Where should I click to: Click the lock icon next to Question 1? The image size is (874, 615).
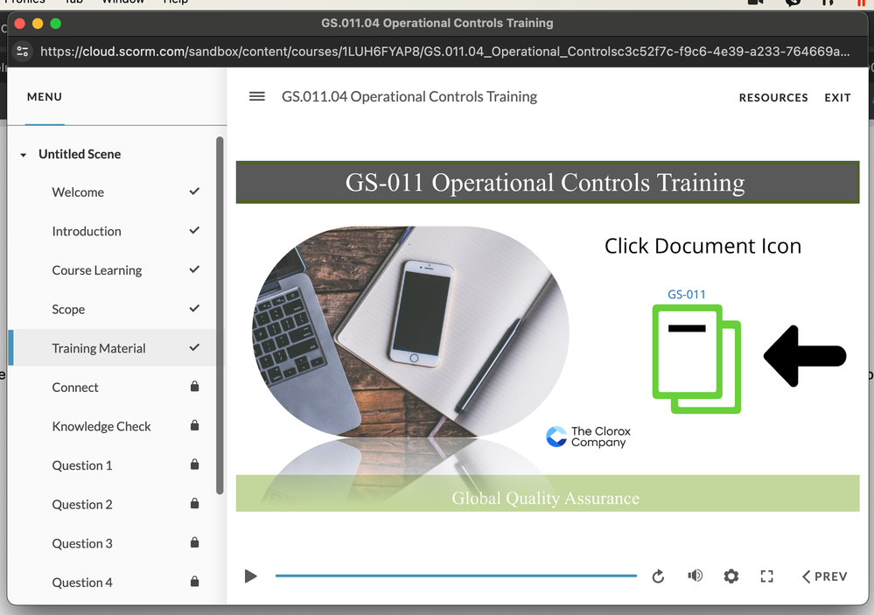point(194,464)
